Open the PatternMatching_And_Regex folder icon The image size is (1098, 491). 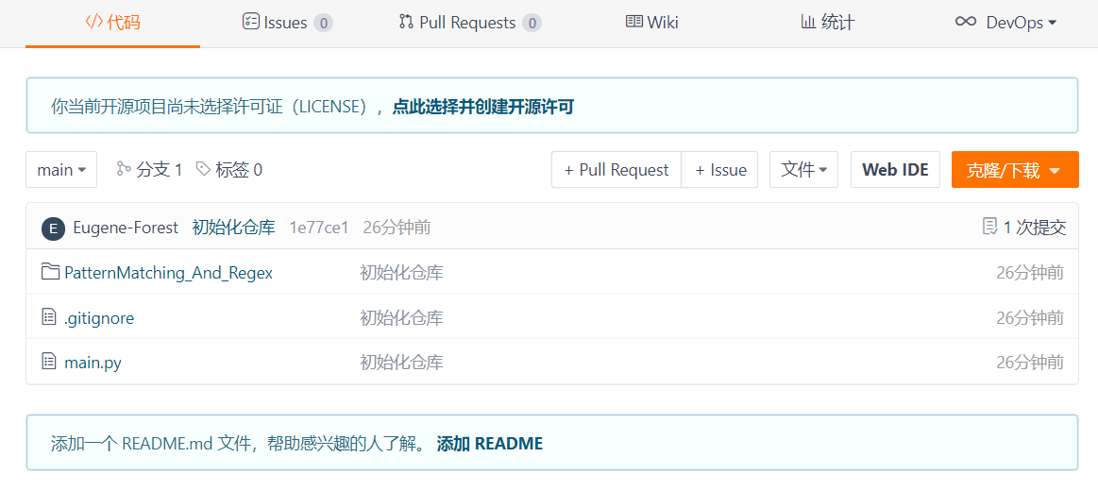pyautogui.click(x=50, y=272)
